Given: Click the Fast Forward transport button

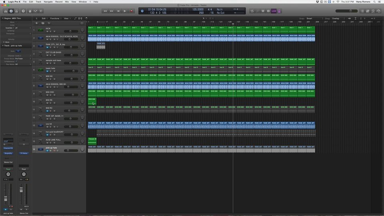Looking at the screenshot, I should pos(112,11).
